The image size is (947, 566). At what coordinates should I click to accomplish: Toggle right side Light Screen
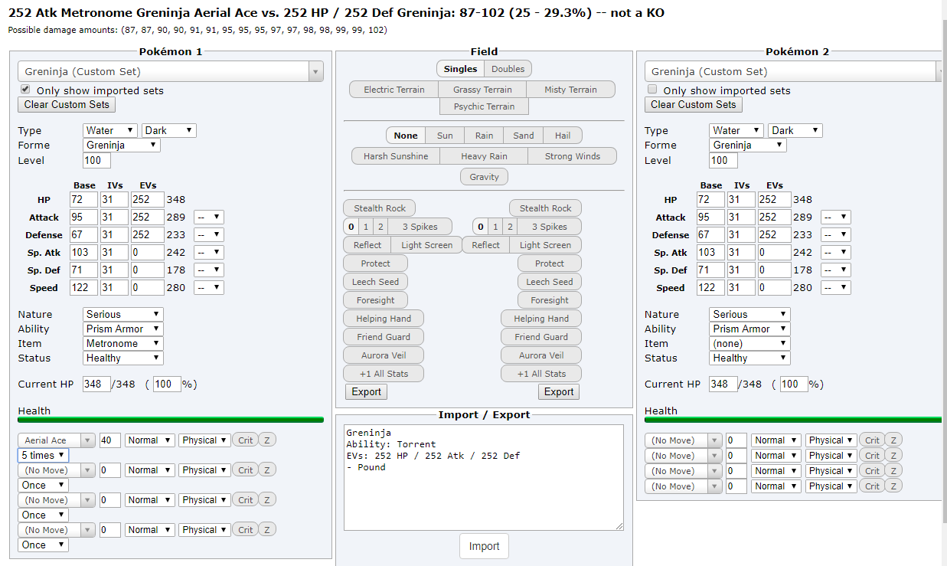[x=545, y=245]
